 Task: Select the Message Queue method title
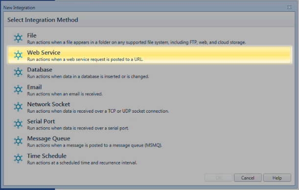click(x=48, y=139)
